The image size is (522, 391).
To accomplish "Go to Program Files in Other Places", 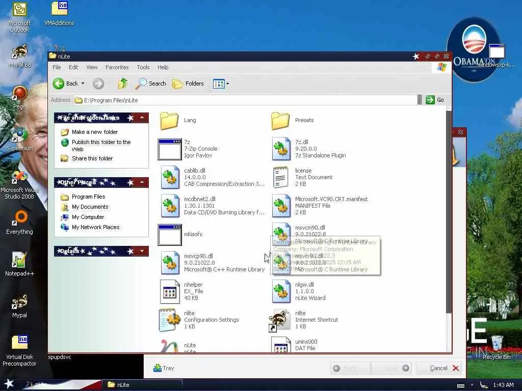I will 88,197.
